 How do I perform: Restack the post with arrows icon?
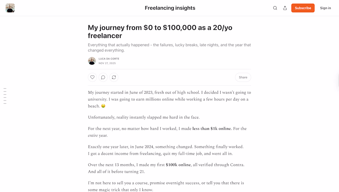pyautogui.click(x=114, y=77)
